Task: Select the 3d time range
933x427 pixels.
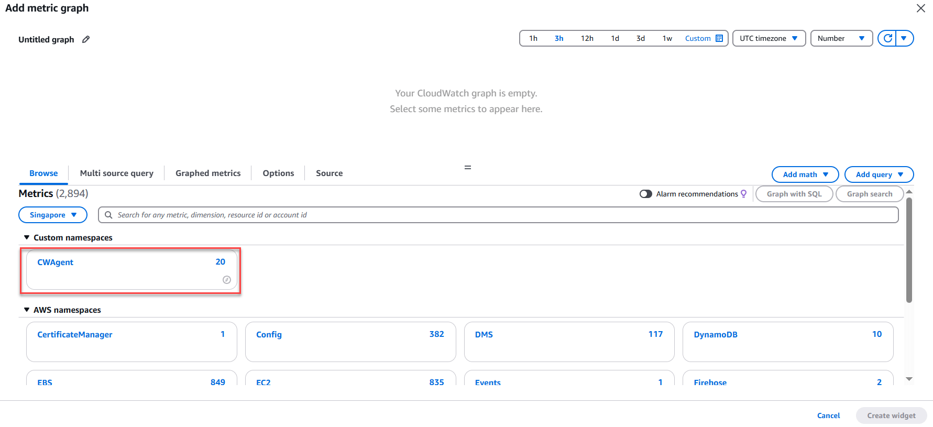Action: 641,38
